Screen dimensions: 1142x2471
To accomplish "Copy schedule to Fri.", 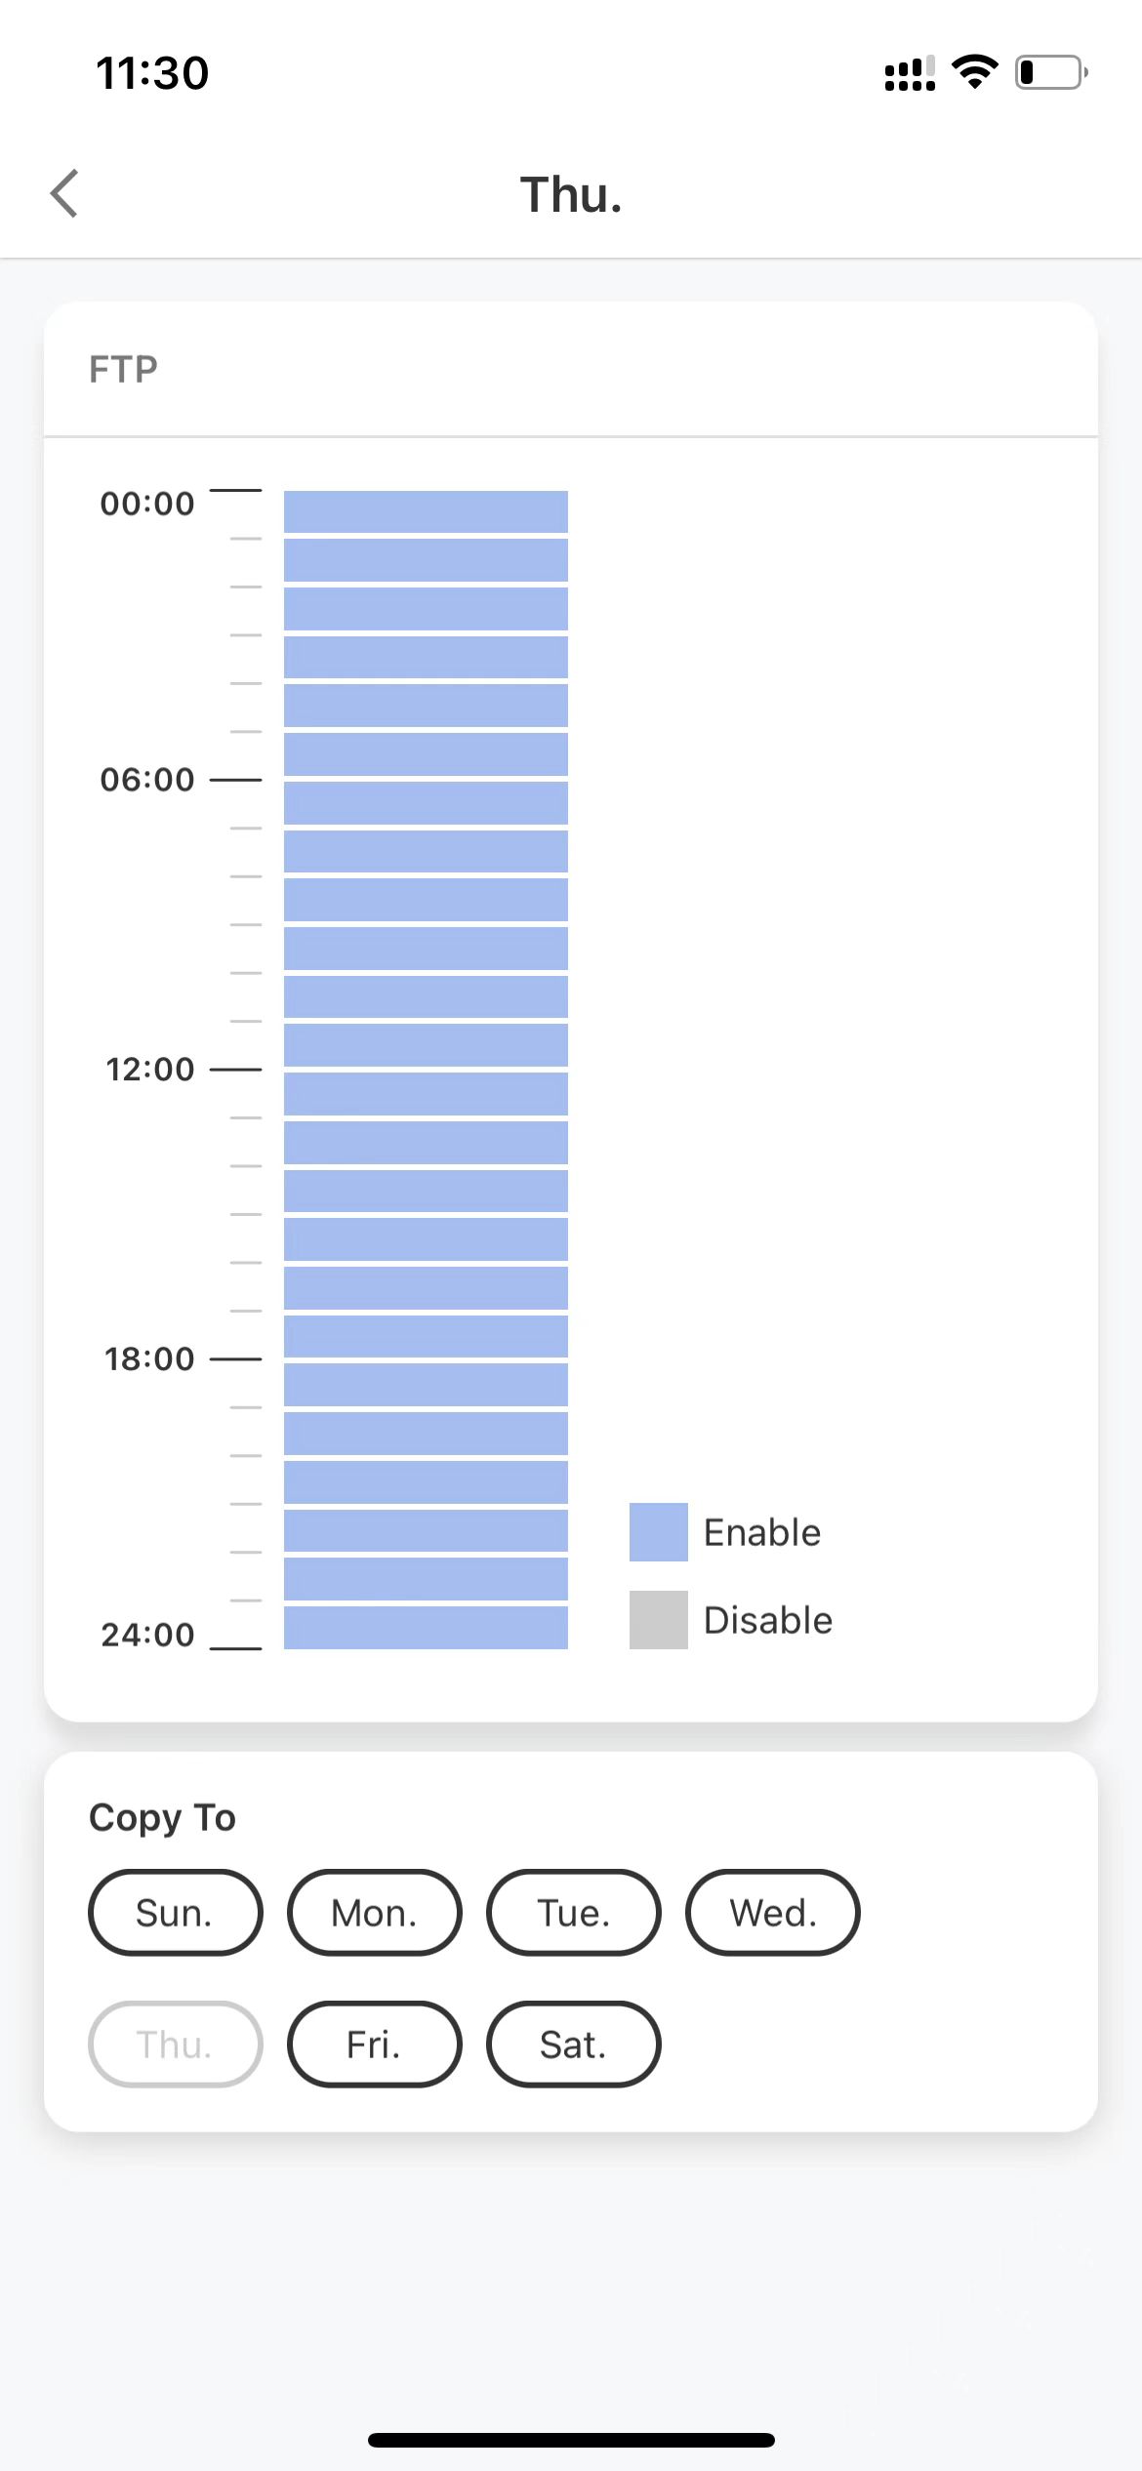I will coord(375,2045).
